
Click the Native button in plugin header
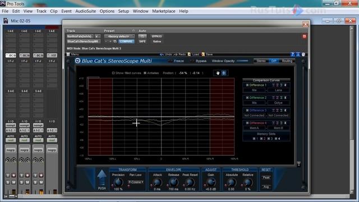[x=157, y=42]
